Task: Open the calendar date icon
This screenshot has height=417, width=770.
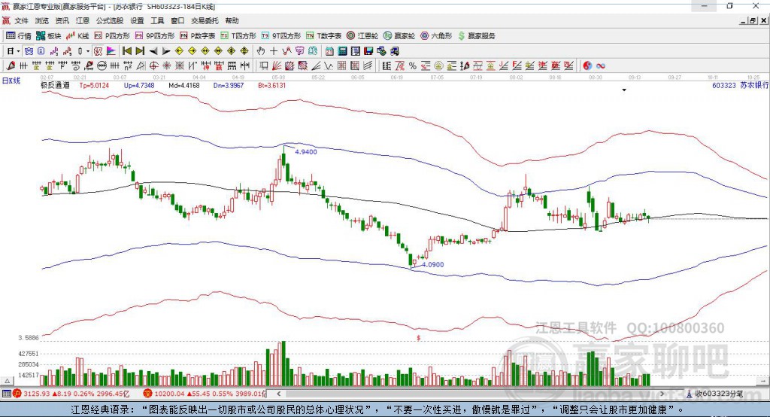Action: tap(329, 51)
